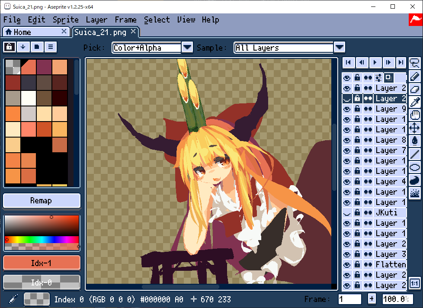
Task: Open the Sprite menu
Action: pyautogui.click(x=66, y=20)
